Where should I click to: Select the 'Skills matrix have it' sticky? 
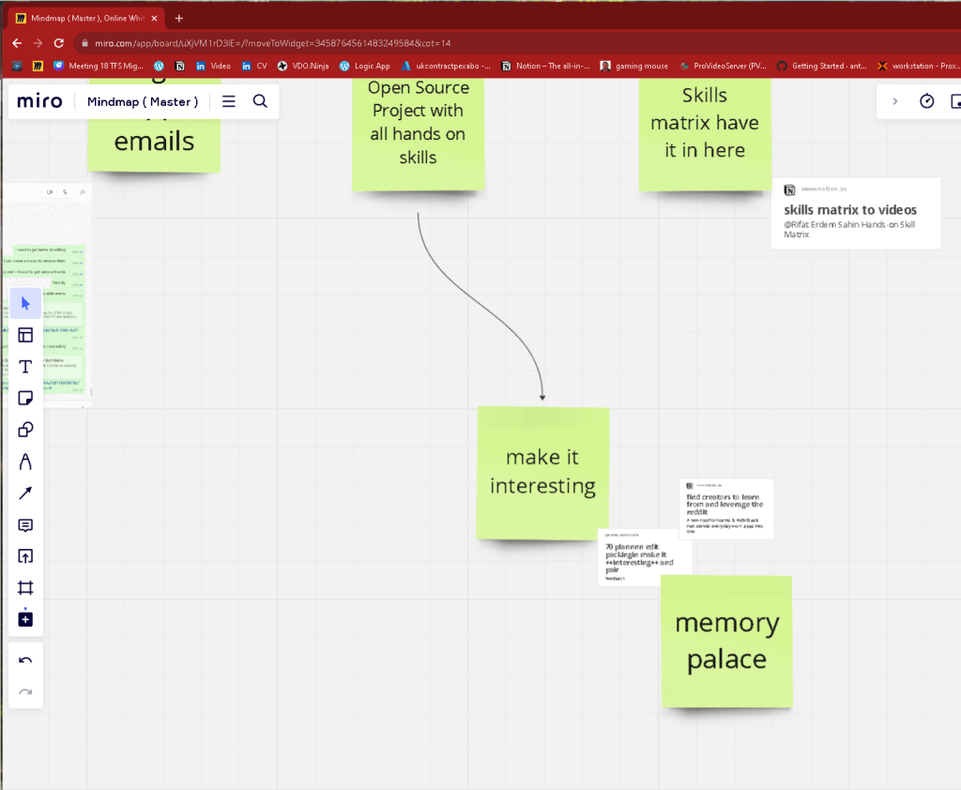pos(705,134)
